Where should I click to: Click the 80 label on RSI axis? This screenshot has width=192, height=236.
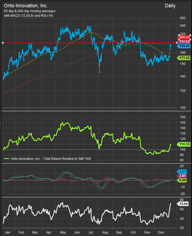182,200
